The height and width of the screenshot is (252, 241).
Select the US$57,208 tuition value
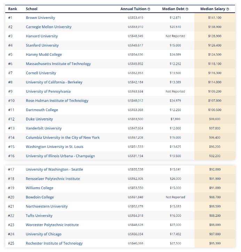coord(135,138)
